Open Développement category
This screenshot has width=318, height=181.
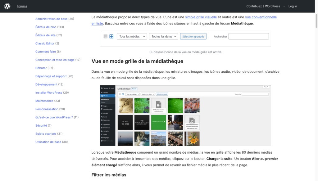point(46,84)
